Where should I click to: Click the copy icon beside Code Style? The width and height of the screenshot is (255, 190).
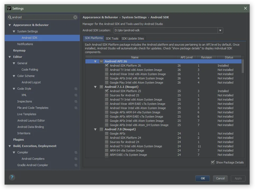(x=76, y=89)
